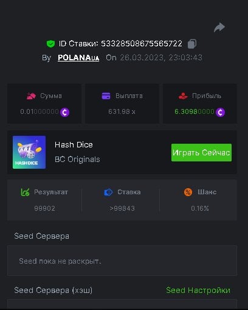Image resolution: width=248 pixels, height=310 pixels.
Task: Click the Результат green chart icon
Action: (25, 192)
